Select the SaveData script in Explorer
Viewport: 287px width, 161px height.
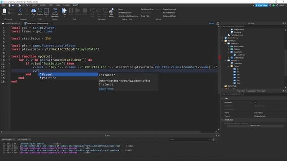237,32
